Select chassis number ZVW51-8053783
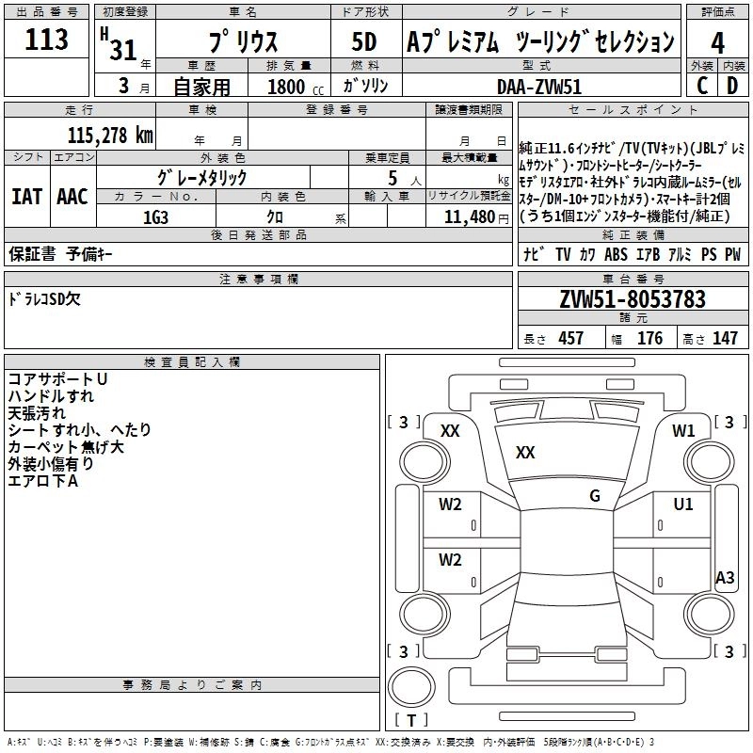 (633, 299)
